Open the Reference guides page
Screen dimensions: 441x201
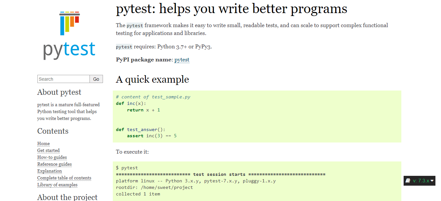click(54, 164)
